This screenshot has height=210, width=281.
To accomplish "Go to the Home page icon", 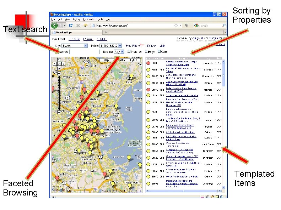I will point(86,25).
